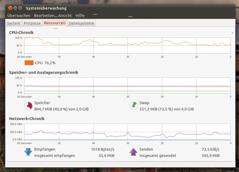
Task: Click the Speicher- und Auslagerungschronik graph
Action: pos(127,86)
